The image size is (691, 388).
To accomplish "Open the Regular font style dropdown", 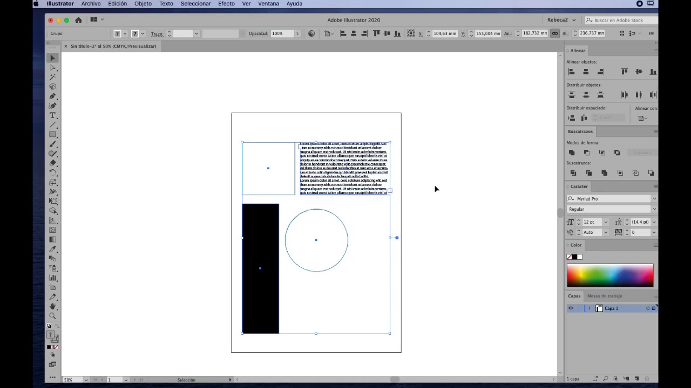I will [x=654, y=209].
